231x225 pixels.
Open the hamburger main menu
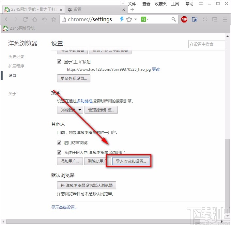tap(225, 19)
